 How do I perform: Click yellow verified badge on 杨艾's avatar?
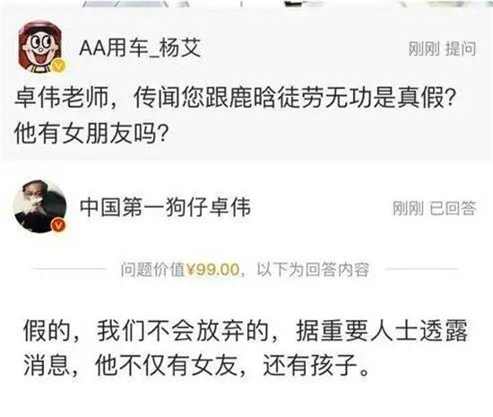[x=59, y=65]
